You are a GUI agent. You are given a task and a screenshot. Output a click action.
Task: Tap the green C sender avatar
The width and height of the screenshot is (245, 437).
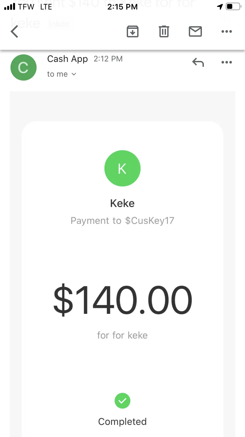coord(24,67)
